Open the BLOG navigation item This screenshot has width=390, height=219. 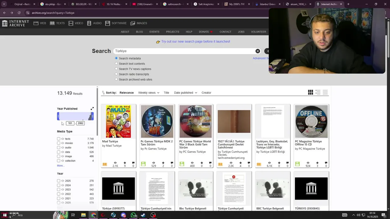tap(139, 32)
